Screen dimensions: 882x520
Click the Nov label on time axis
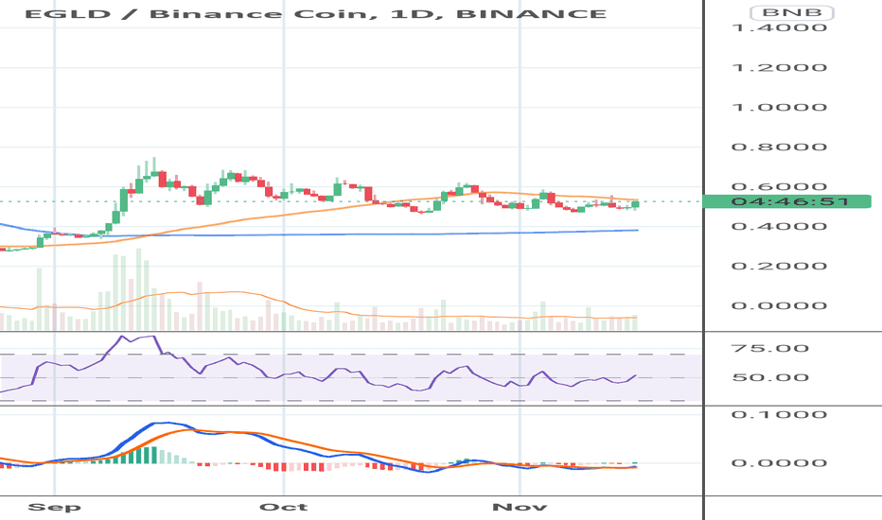pos(520,507)
